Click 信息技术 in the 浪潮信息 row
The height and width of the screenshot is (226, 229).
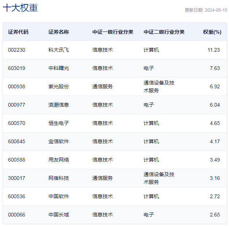(x=102, y=105)
